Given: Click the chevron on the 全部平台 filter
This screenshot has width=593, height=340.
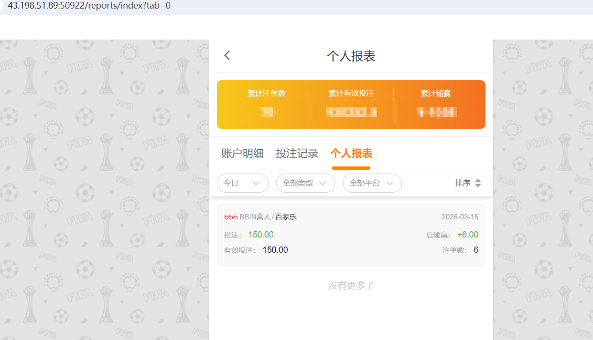Looking at the screenshot, I should pos(391,183).
